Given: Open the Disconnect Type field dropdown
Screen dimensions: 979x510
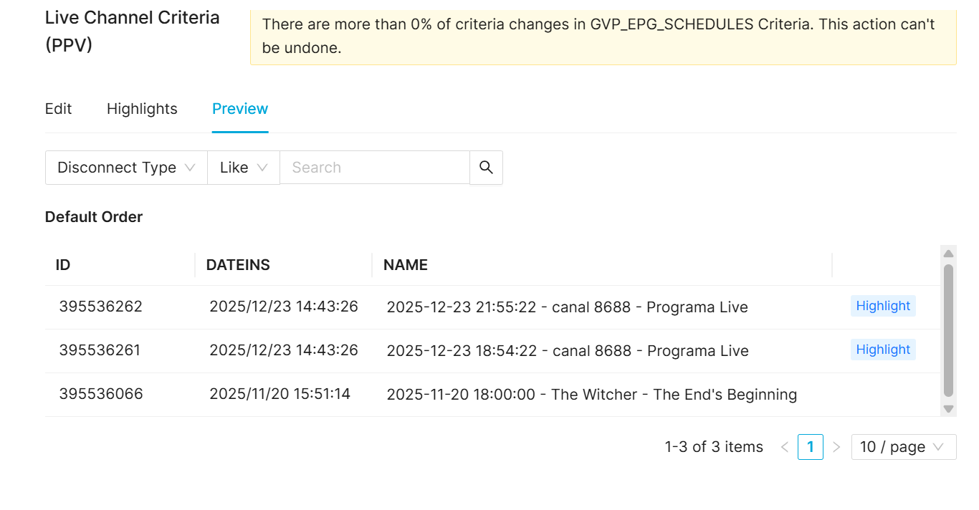Looking at the screenshot, I should coord(126,168).
